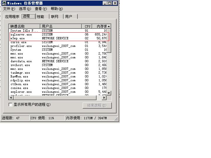This screenshot has height=158, width=211.
Task: Open the 帮助(H) menu
Action: coord(57,9)
